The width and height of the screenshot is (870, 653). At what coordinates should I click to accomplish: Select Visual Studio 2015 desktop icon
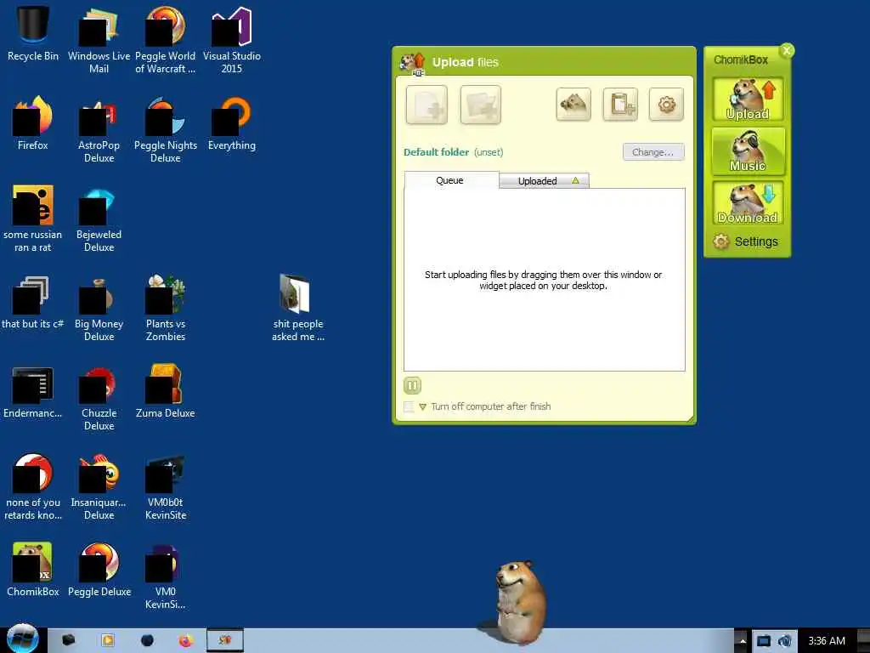(231, 40)
